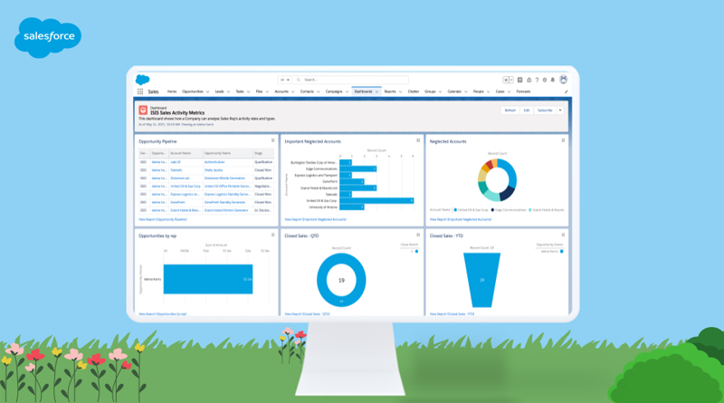Open the Global Actions plus icon
Viewport: 724px width, 403px height.
coord(519,80)
